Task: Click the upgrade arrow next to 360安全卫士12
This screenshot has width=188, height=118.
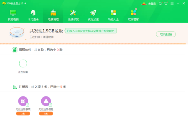Action: (x=25, y=3)
